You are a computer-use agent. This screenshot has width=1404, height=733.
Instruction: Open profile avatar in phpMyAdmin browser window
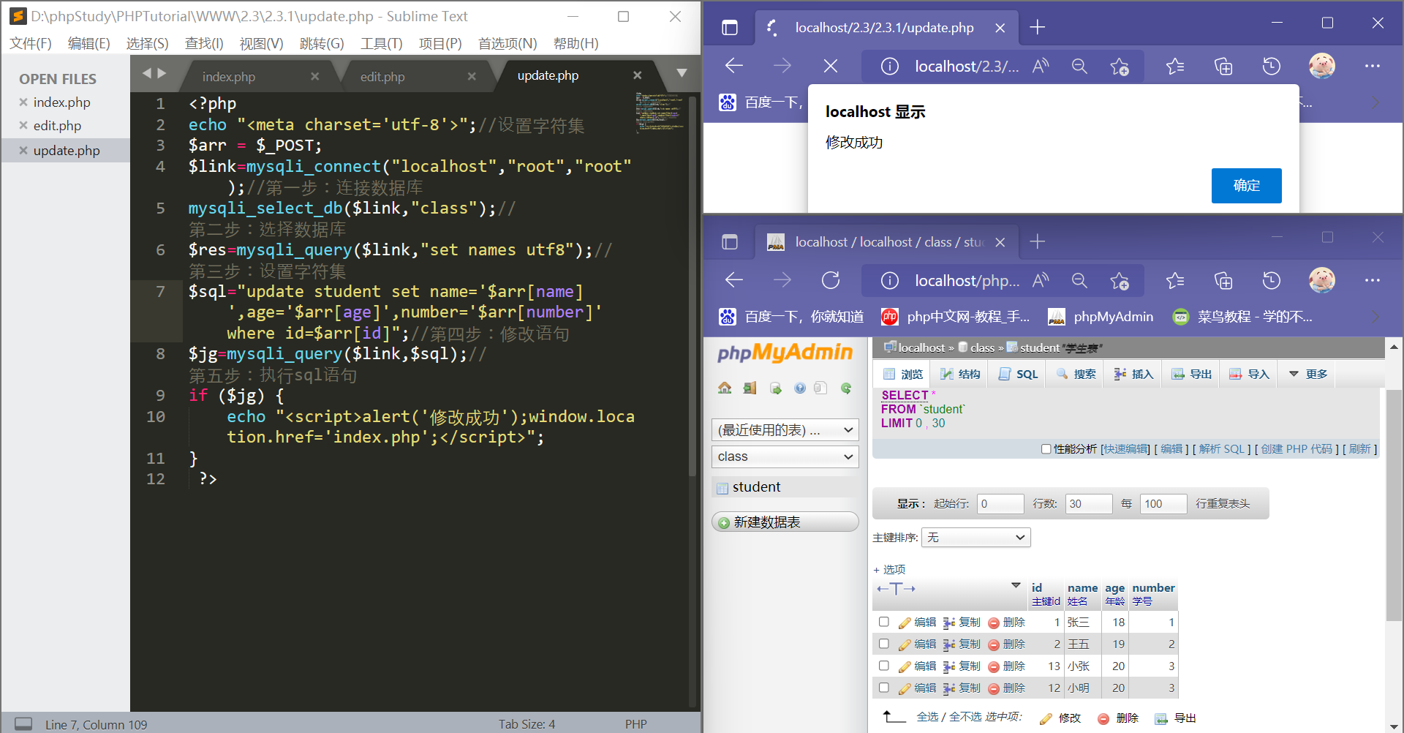[1321, 280]
